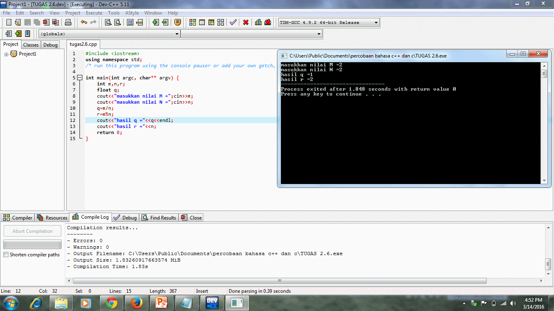The width and height of the screenshot is (554, 311).
Task: Click the Save All toolbar icon
Action: [x=37, y=22]
